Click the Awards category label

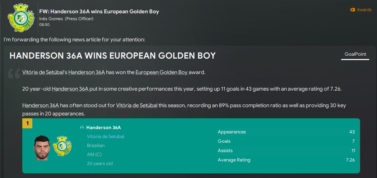point(364,10)
